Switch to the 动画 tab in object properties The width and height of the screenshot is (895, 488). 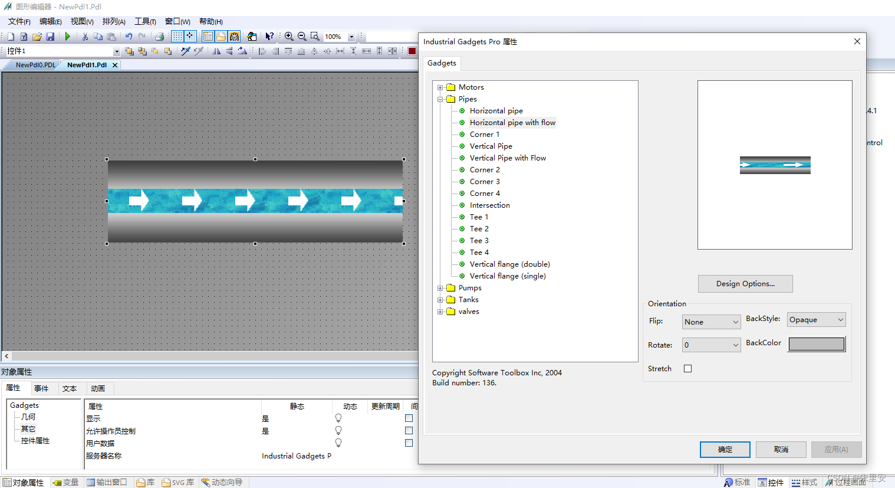coord(98,388)
